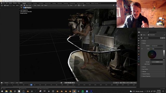The height and width of the screenshot is (93, 166).
Task: Open the File menu
Action: pos(4,3)
